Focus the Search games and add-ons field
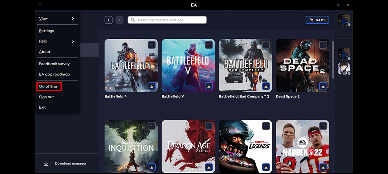The image size is (388, 174). pos(167,20)
